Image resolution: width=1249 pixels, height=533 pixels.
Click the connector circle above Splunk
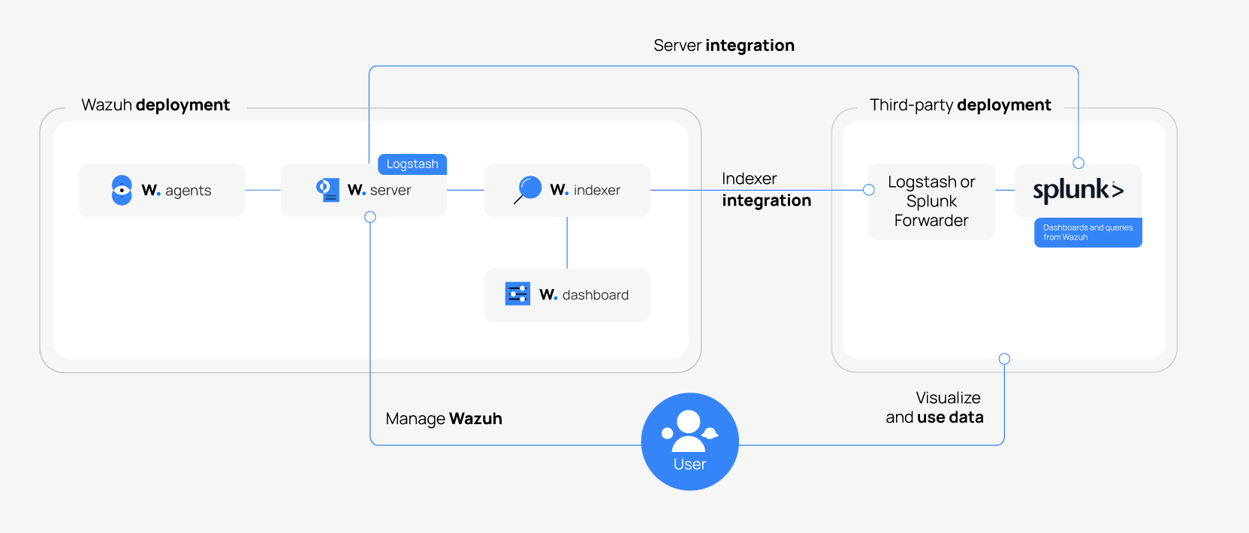(x=1079, y=163)
